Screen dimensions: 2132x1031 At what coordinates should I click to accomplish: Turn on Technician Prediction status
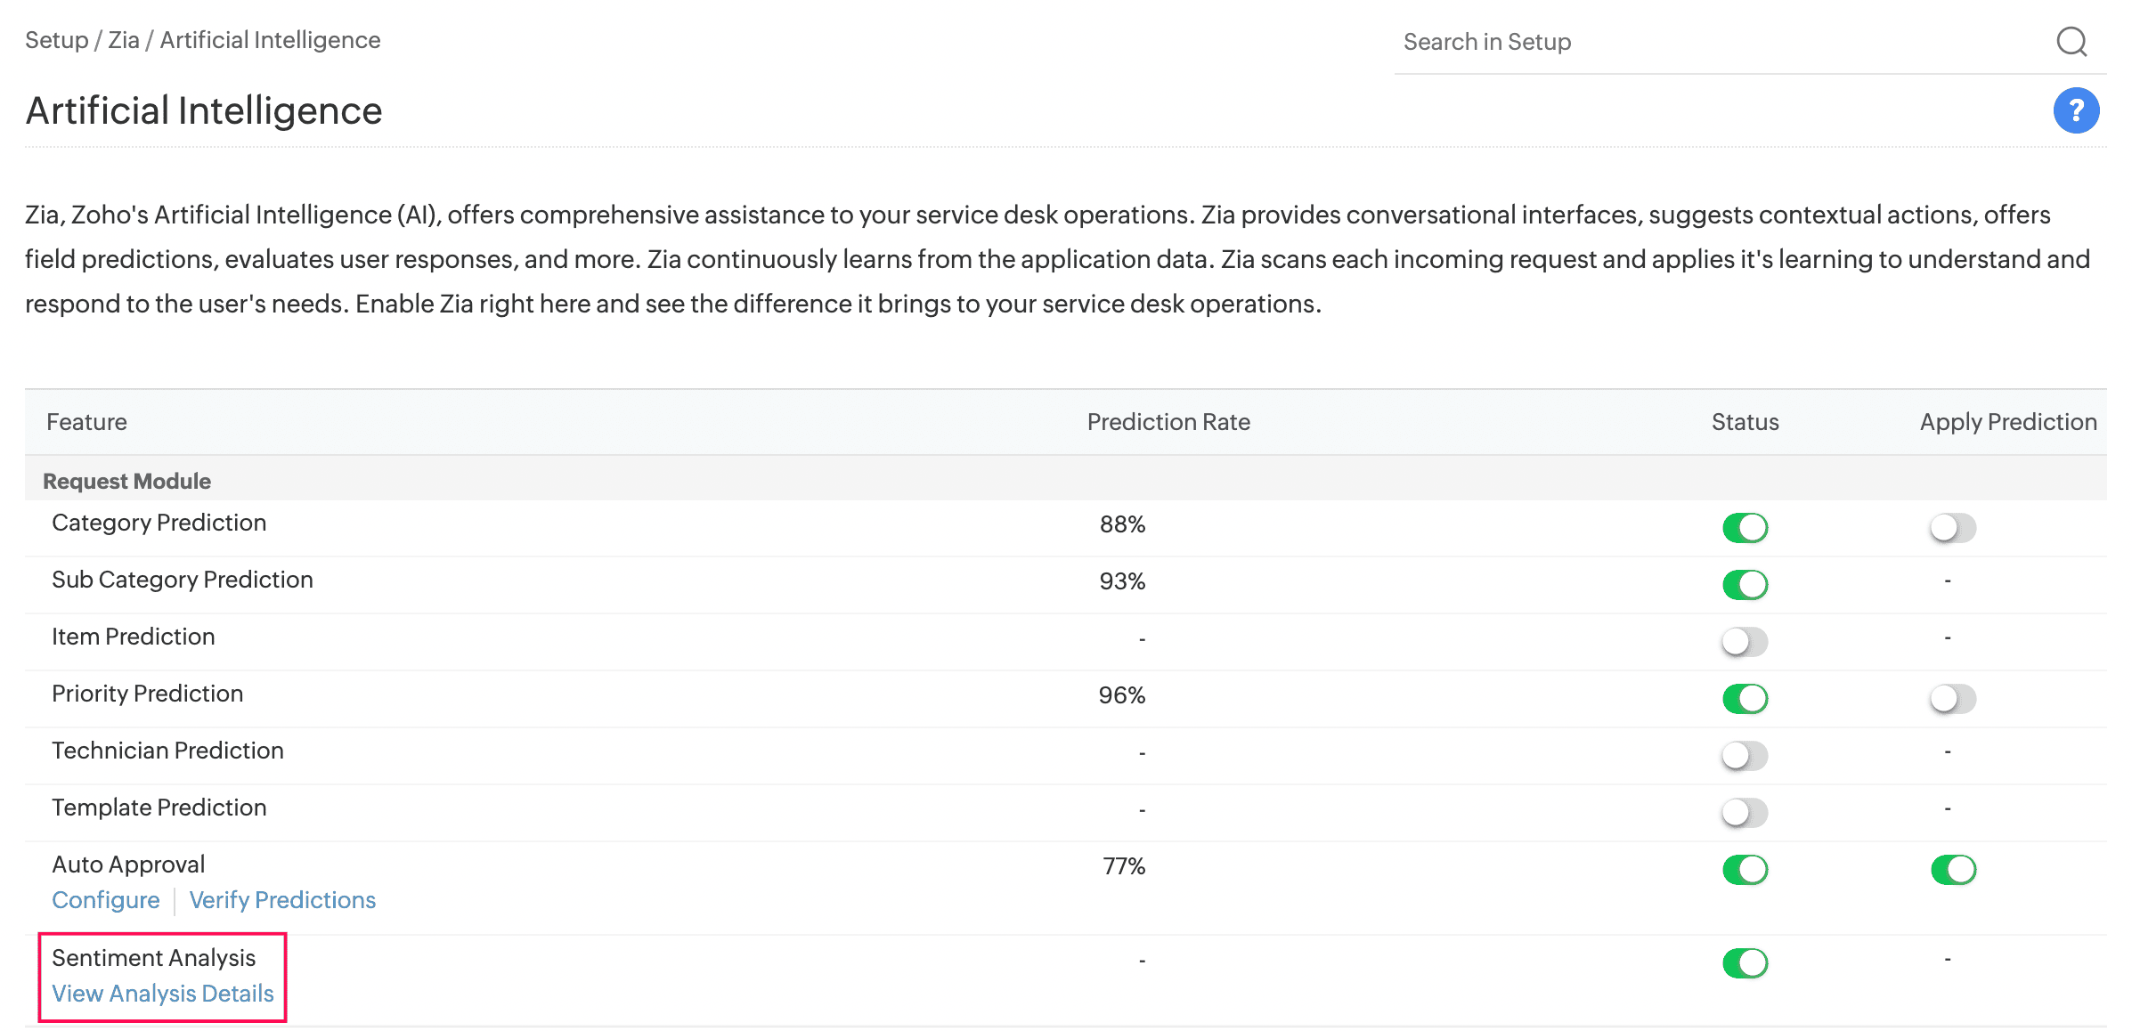pos(1745,755)
